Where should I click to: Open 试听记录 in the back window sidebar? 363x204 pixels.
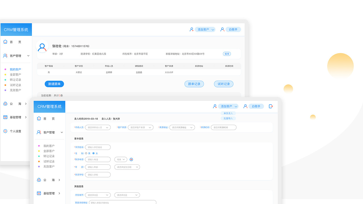pos(15,85)
